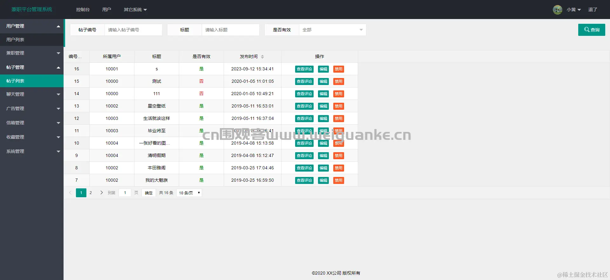The width and height of the screenshot is (610, 280).
Task: Open the 用户列表 sidebar item
Action: (x=32, y=40)
